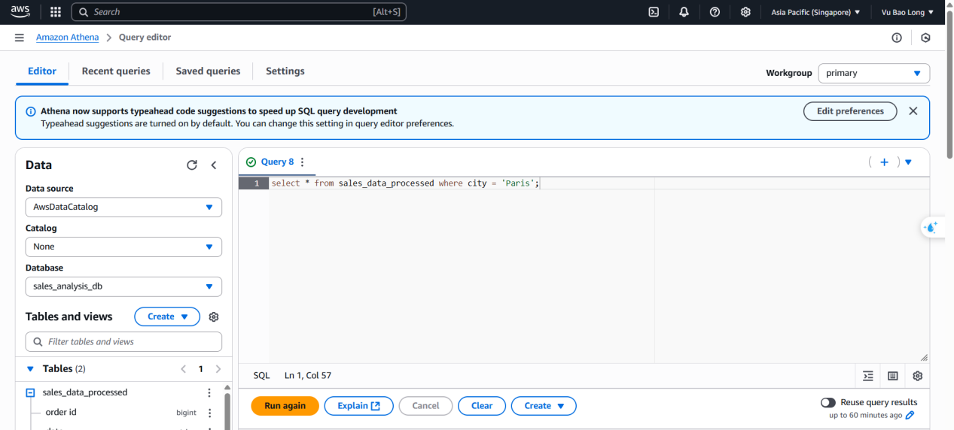Collapse the Data side panel
954x430 pixels.
click(214, 165)
